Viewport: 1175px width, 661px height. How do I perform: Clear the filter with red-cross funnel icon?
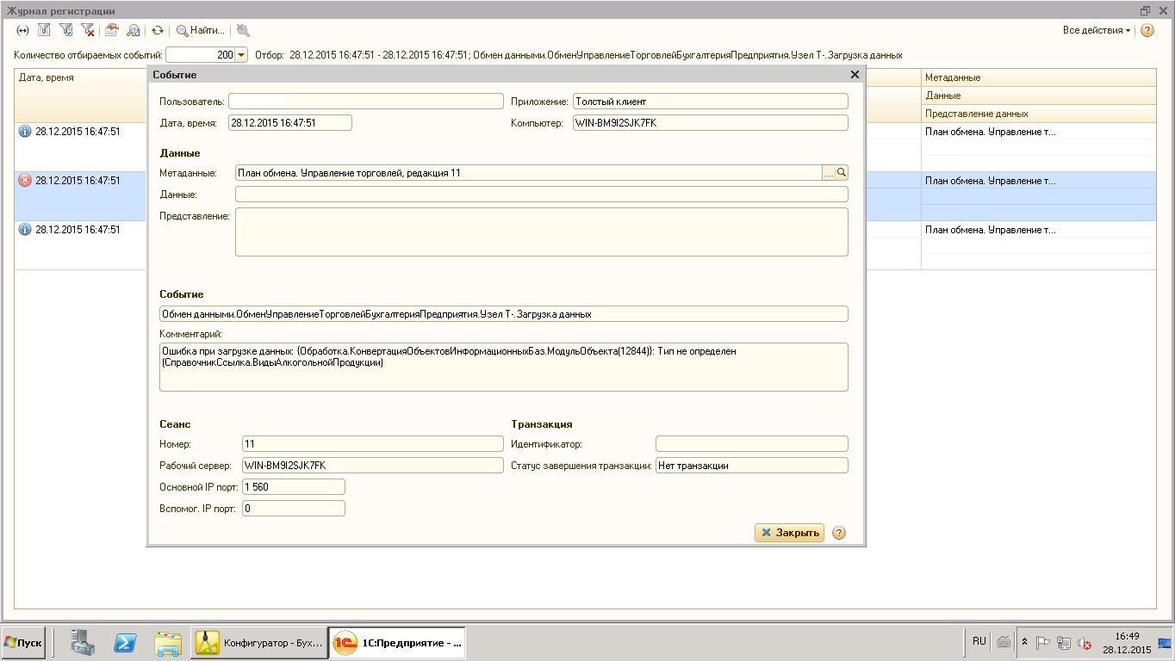(87, 30)
